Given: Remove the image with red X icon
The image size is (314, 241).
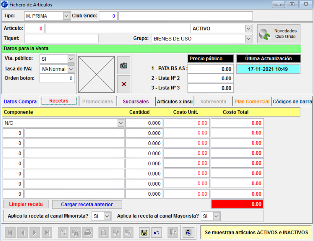Looking at the screenshot, I should point(124,84).
